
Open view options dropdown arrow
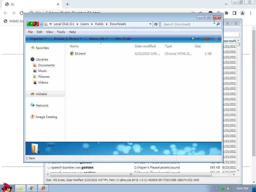point(198,39)
